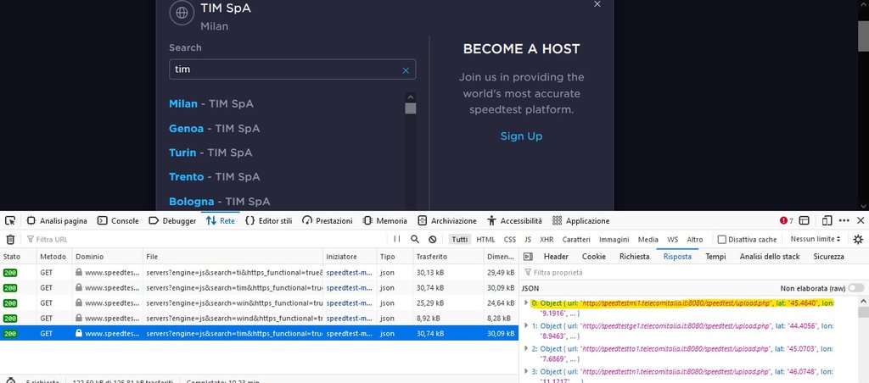Open network settings gear icon

point(858,239)
